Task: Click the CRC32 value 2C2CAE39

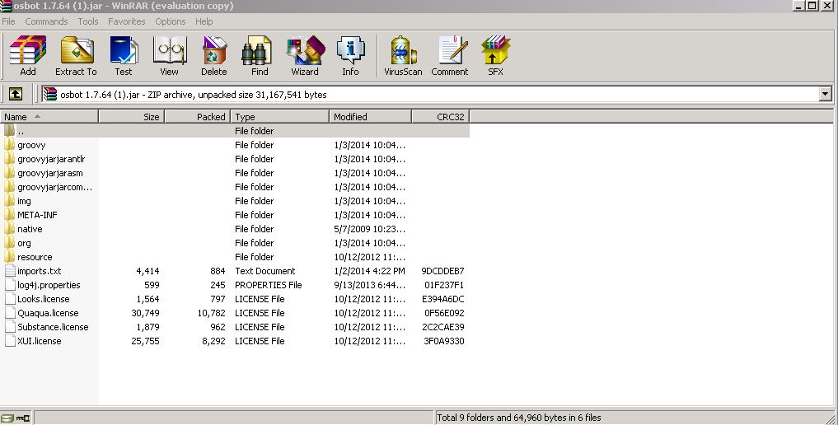Action: point(443,327)
